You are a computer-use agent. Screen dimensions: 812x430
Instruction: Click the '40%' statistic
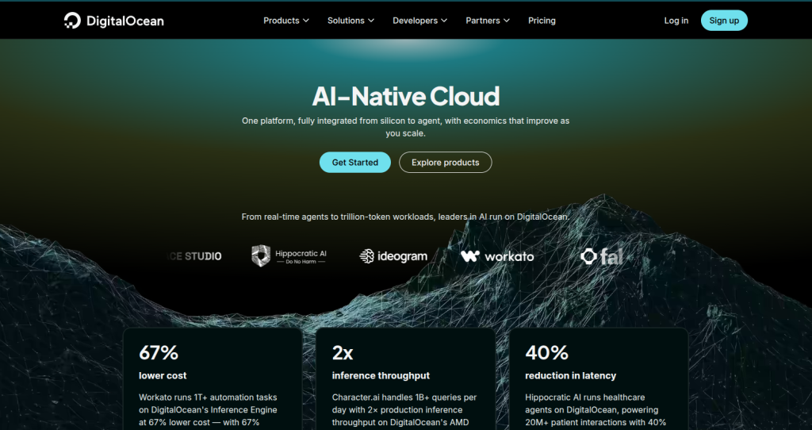point(547,353)
